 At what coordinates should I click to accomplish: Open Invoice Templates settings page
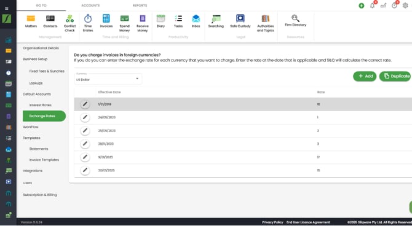(44, 160)
